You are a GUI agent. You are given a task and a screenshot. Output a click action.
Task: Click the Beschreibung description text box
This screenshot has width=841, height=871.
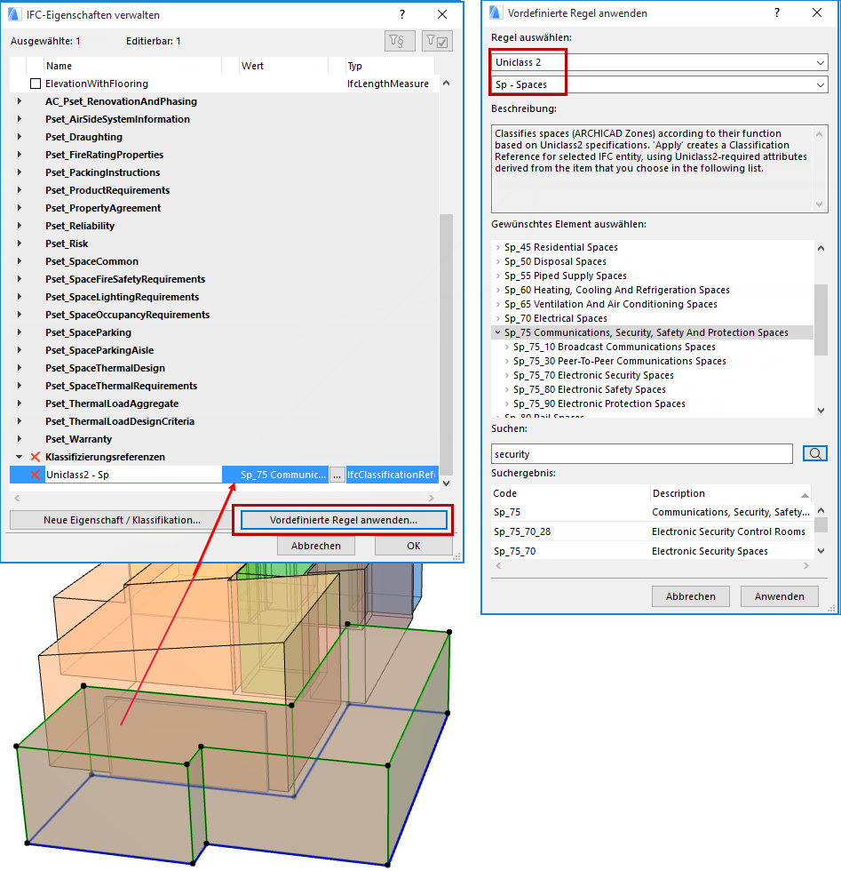pos(660,169)
